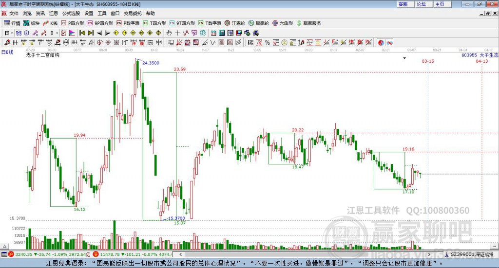Click the 04-13 date marker

[x=482, y=61]
